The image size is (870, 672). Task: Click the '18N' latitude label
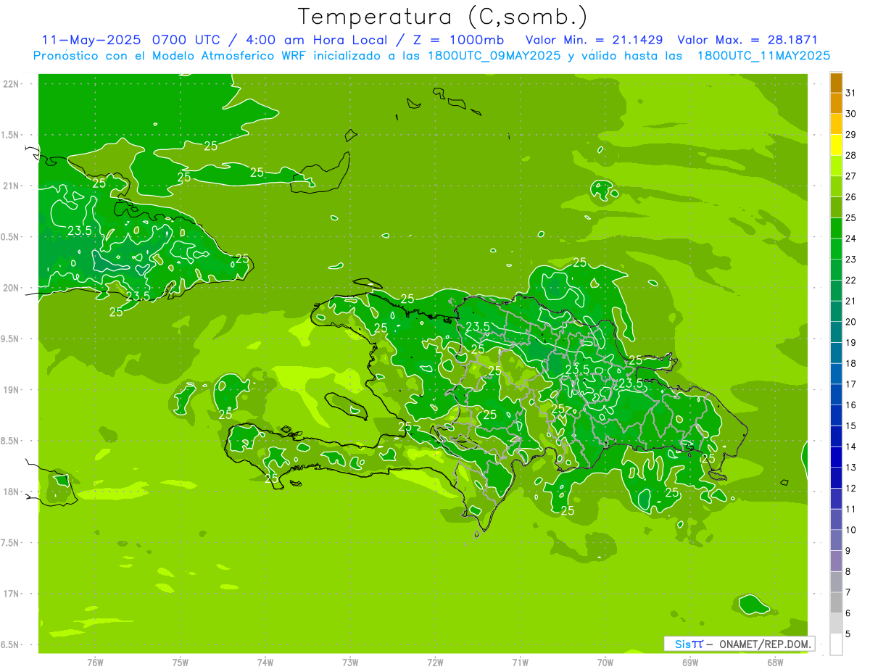[11, 491]
